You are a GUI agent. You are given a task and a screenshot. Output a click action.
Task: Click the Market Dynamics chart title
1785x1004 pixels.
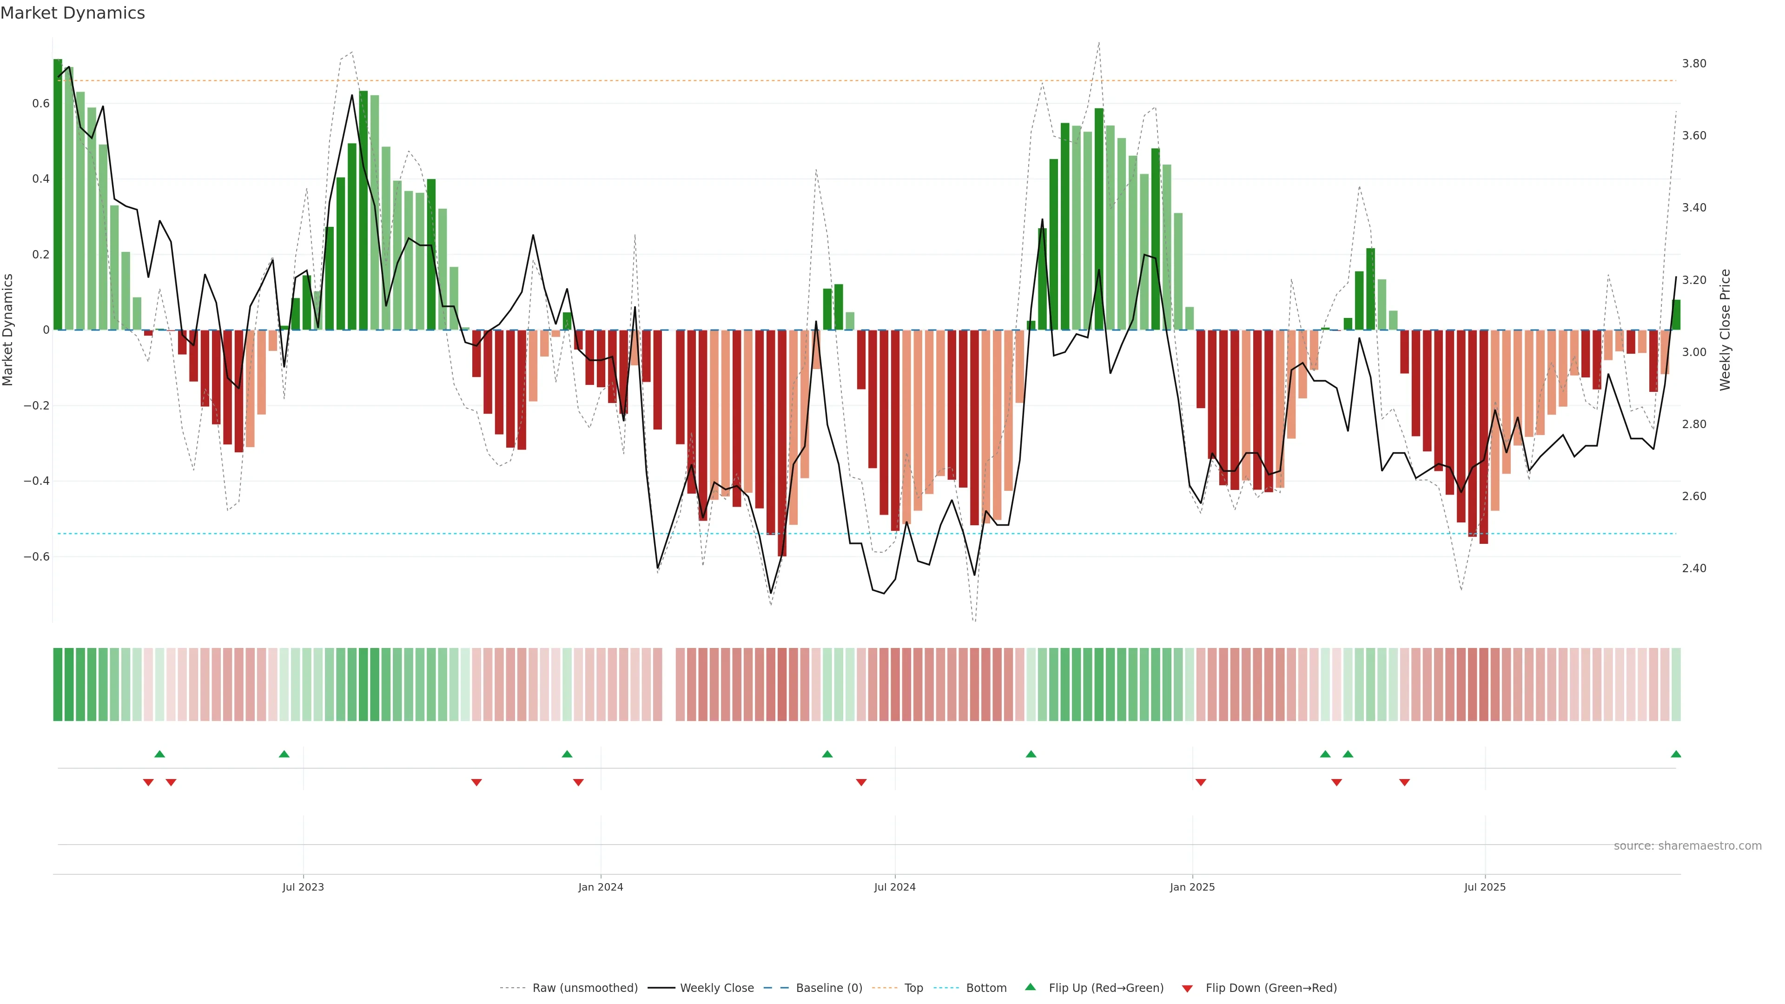pos(73,13)
